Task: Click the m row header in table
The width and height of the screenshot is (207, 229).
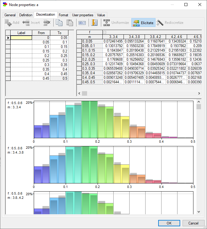Action: click(x=89, y=37)
